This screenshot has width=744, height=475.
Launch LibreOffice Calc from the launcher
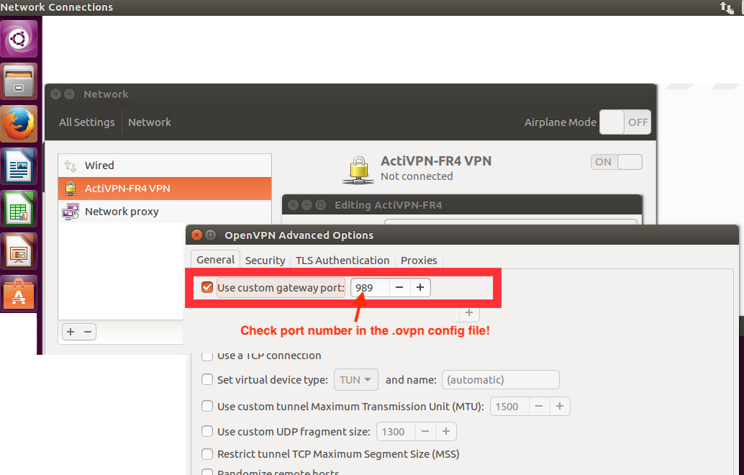click(19, 209)
